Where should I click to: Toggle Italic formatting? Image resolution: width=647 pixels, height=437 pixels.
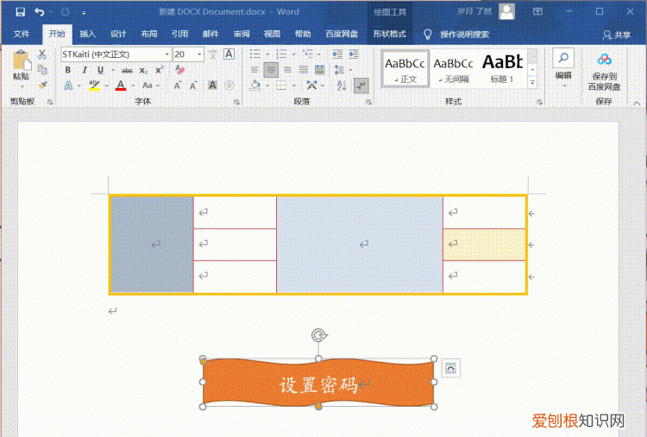[85, 70]
